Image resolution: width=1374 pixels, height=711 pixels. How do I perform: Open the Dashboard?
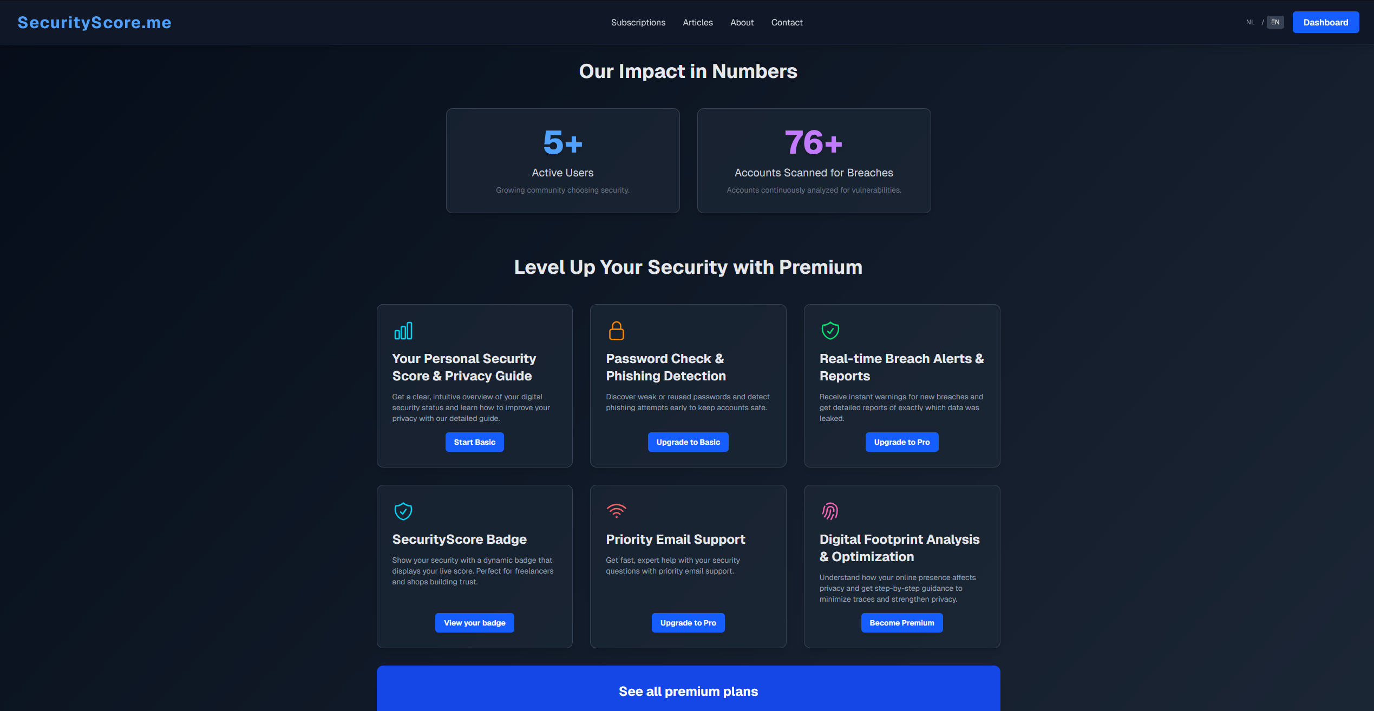[x=1325, y=22]
